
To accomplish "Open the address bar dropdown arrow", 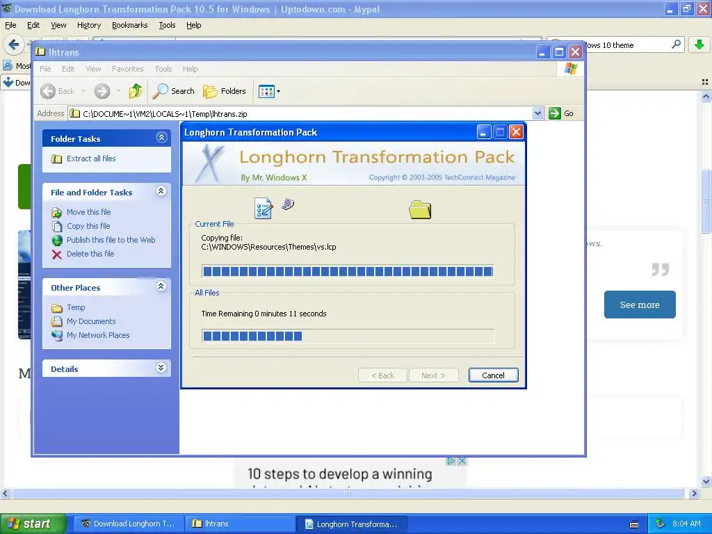I will [x=537, y=113].
